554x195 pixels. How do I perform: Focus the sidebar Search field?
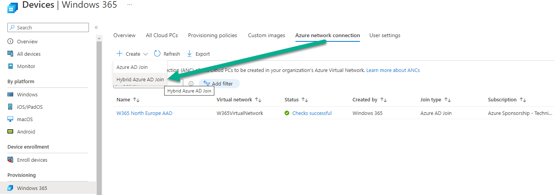[x=48, y=27]
